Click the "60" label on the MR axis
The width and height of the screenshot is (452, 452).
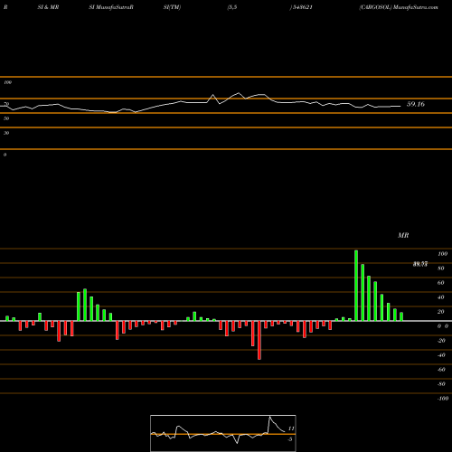(x=441, y=283)
